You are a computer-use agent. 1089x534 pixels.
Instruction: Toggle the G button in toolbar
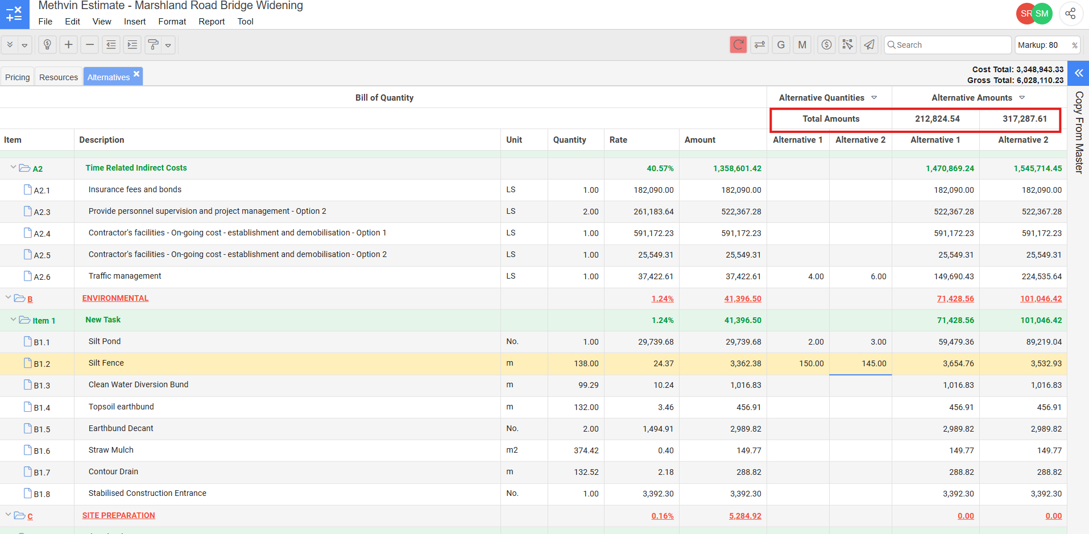[x=781, y=45]
